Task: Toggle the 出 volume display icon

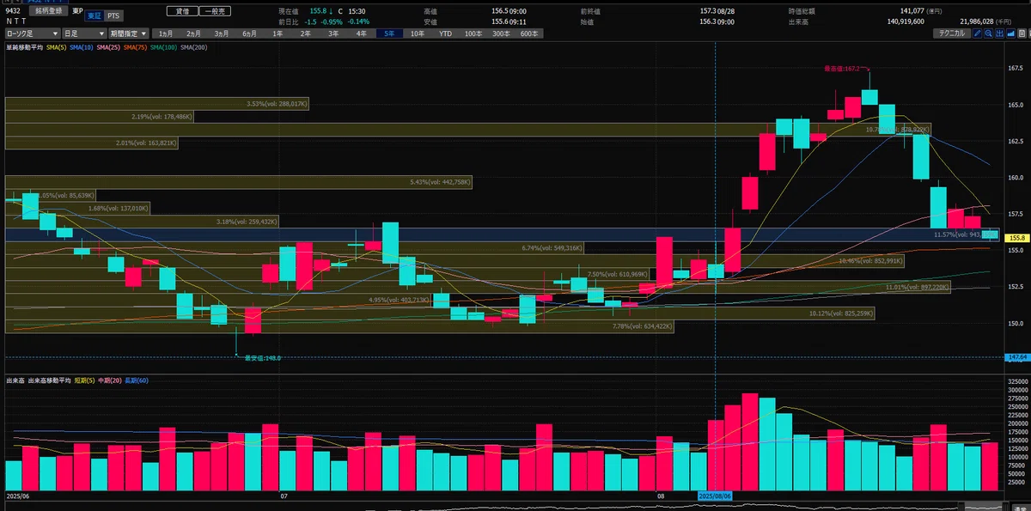Action: (1000, 33)
